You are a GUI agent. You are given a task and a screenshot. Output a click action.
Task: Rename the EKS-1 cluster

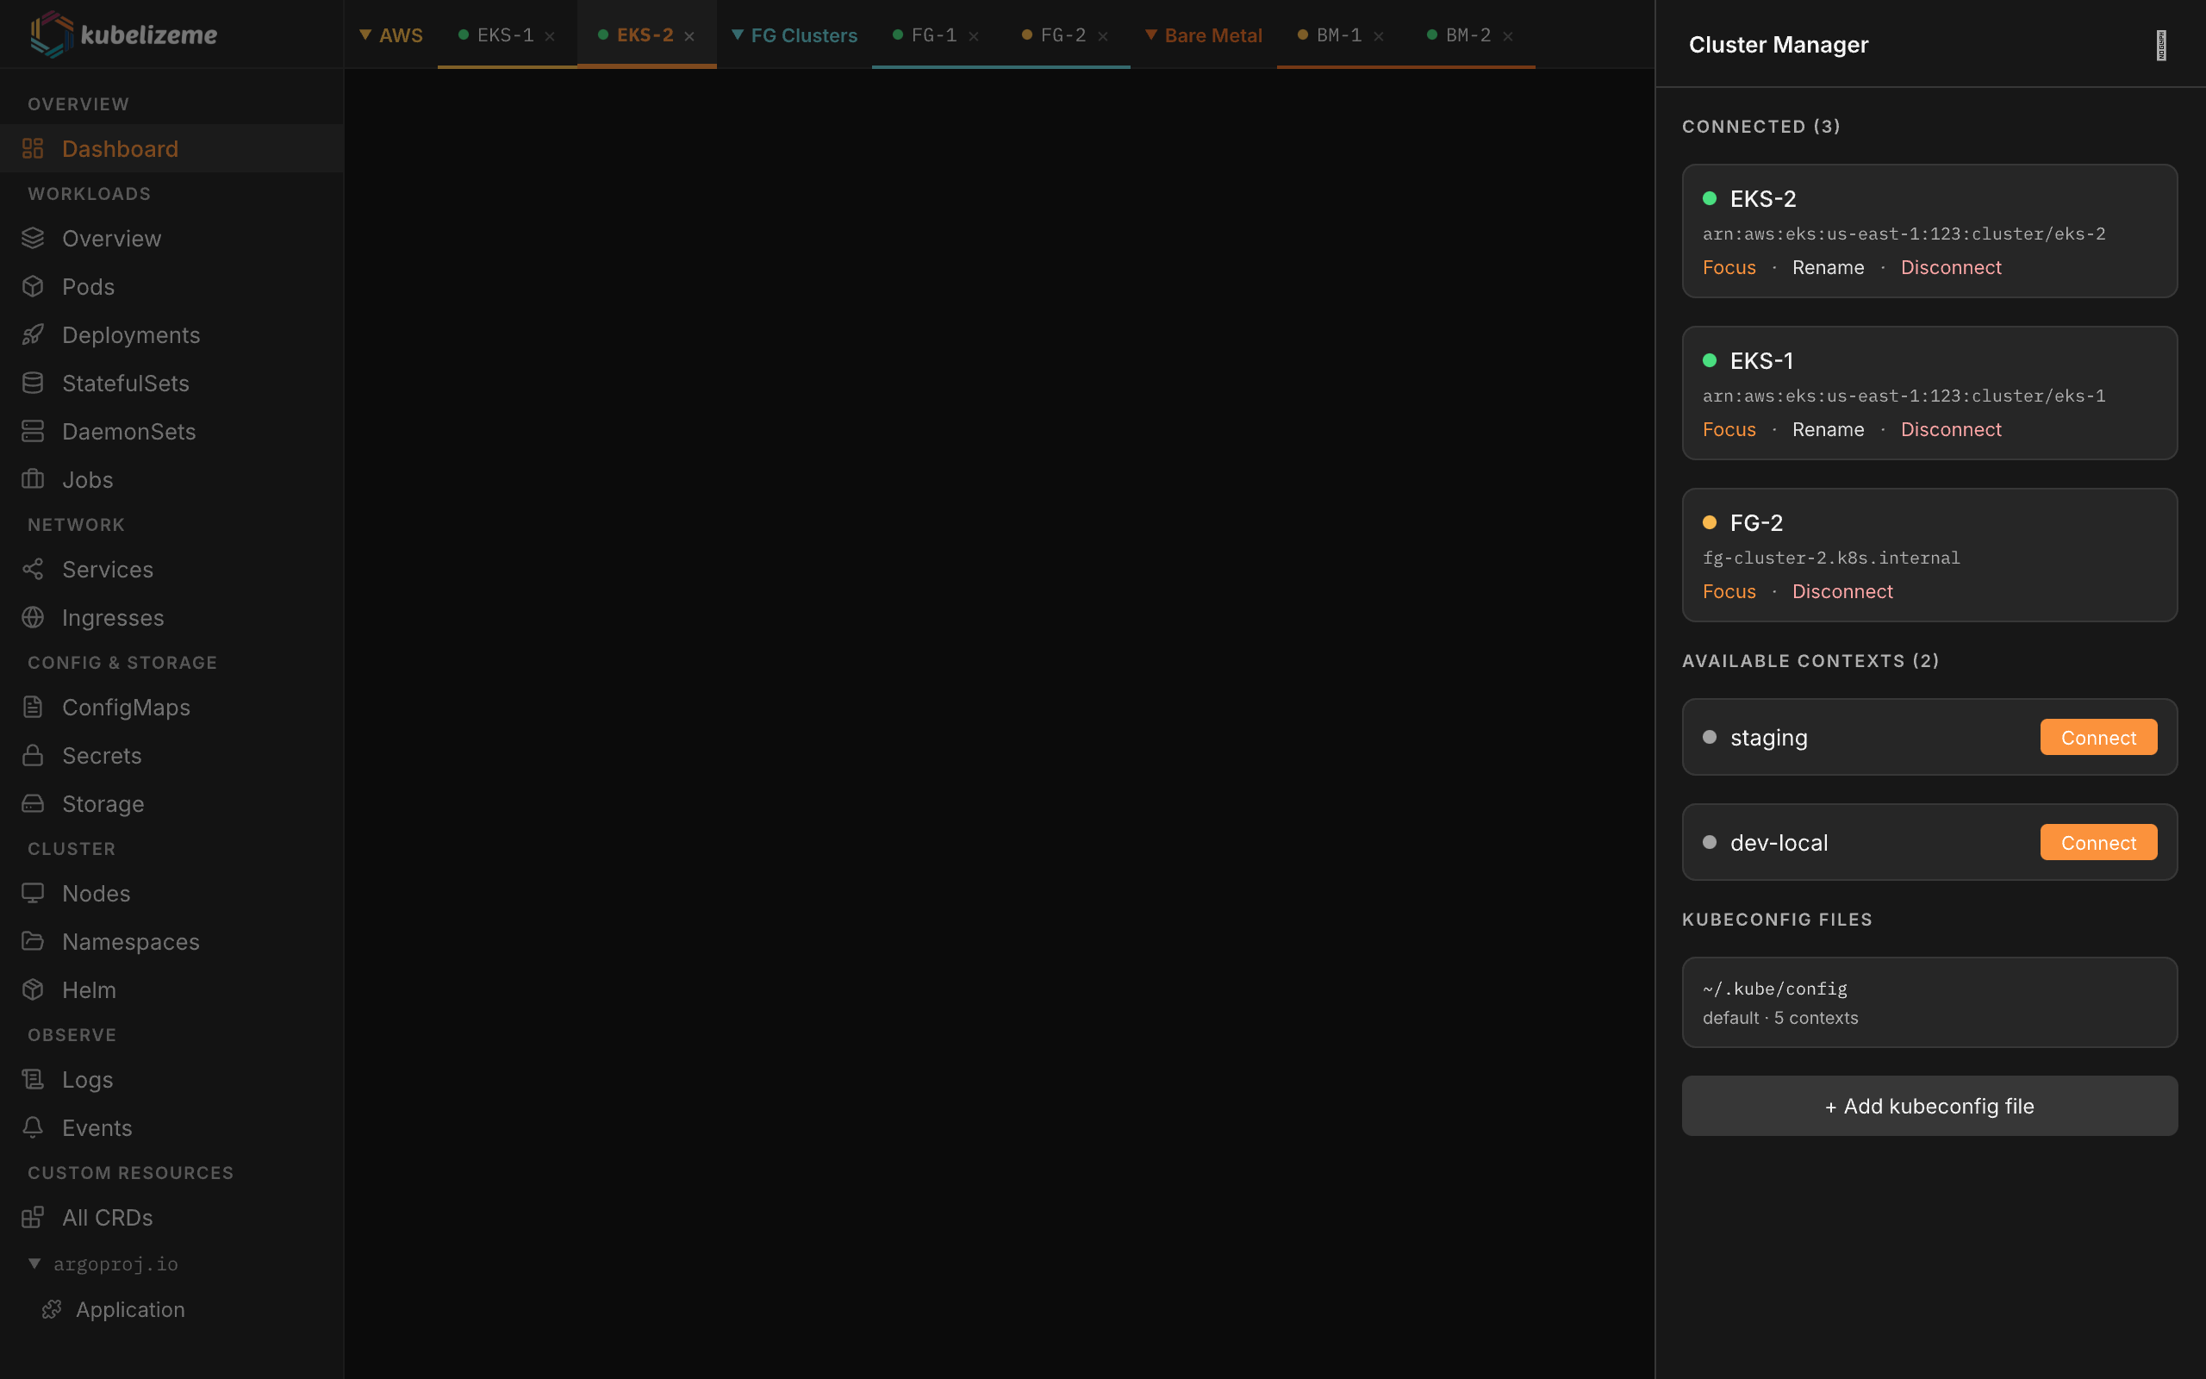1828,429
